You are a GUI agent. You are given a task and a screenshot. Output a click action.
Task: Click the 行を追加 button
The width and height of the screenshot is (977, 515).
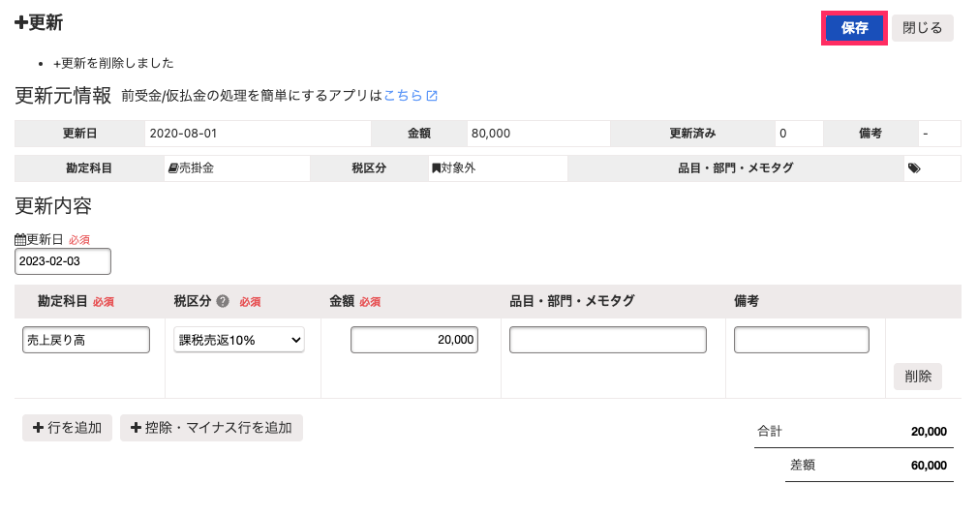(x=67, y=428)
